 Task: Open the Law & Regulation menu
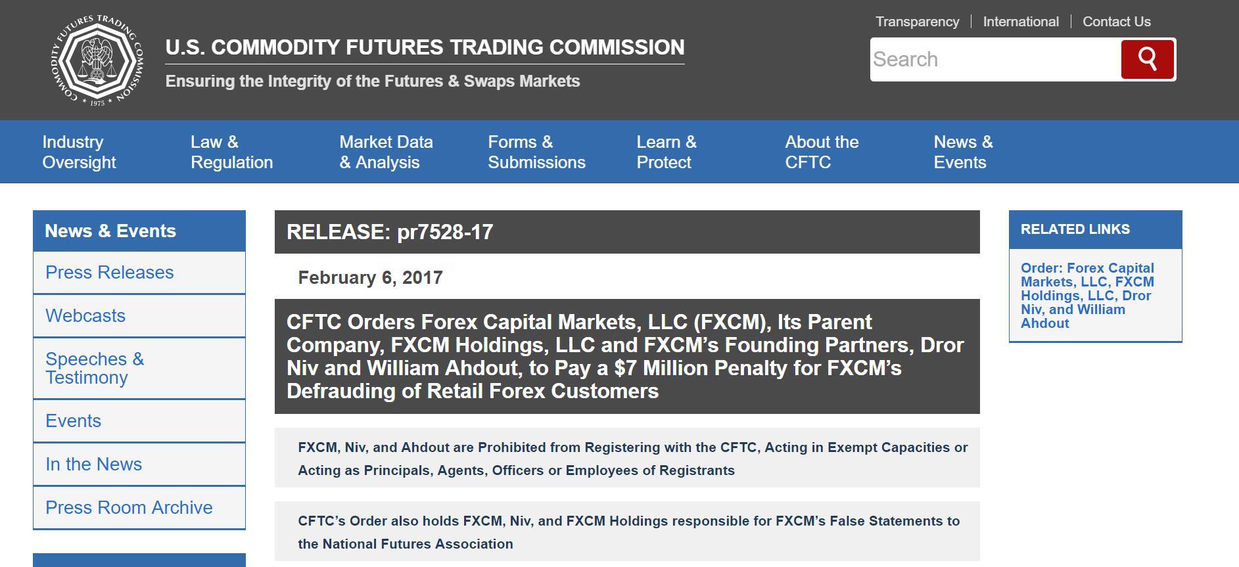[231, 152]
